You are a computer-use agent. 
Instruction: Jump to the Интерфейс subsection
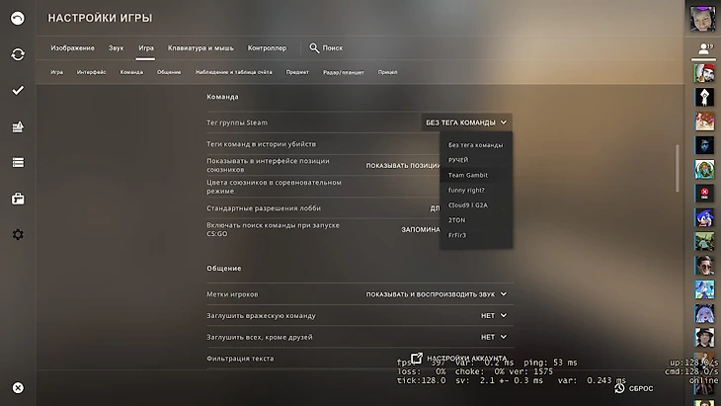point(91,72)
